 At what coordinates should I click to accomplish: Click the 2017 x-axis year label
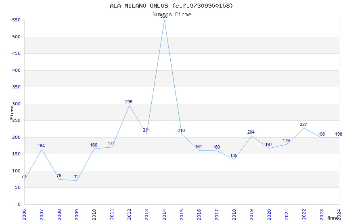tap(217, 215)
